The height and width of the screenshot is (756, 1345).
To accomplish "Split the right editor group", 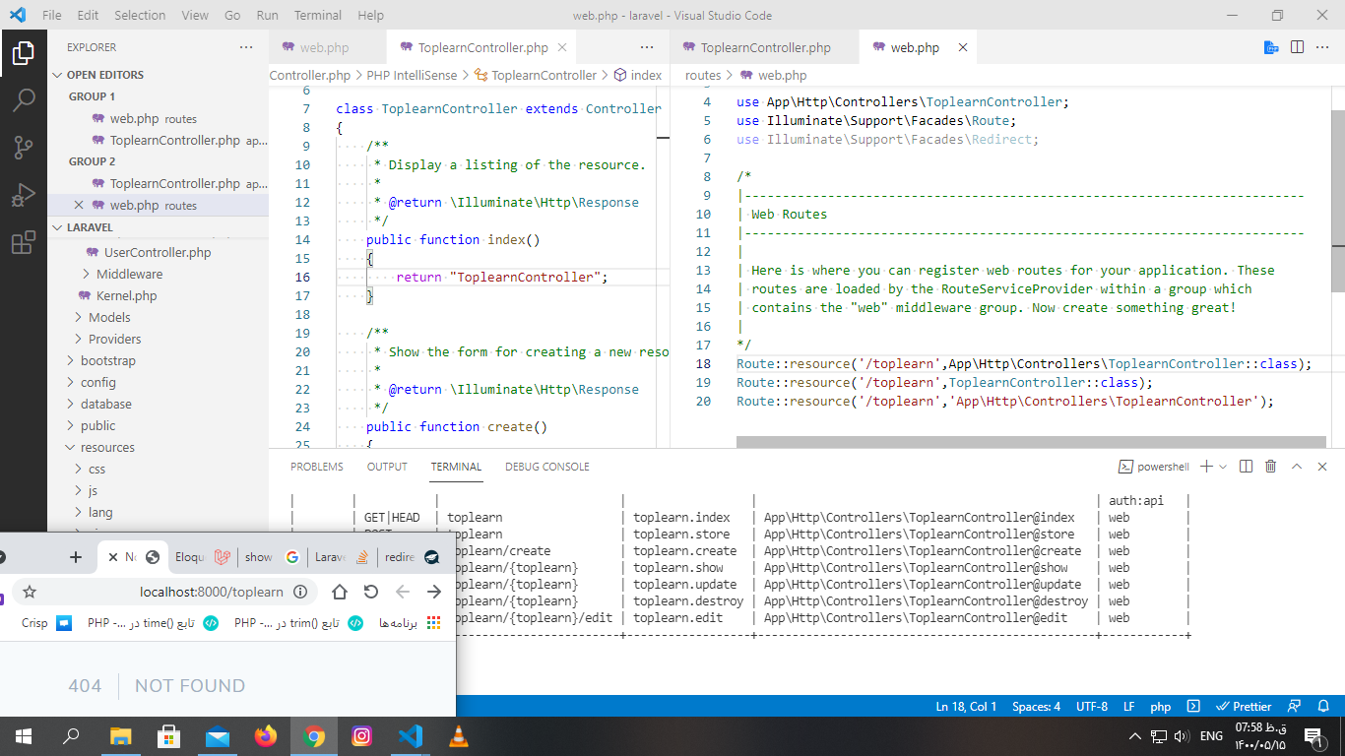I will click(1298, 47).
